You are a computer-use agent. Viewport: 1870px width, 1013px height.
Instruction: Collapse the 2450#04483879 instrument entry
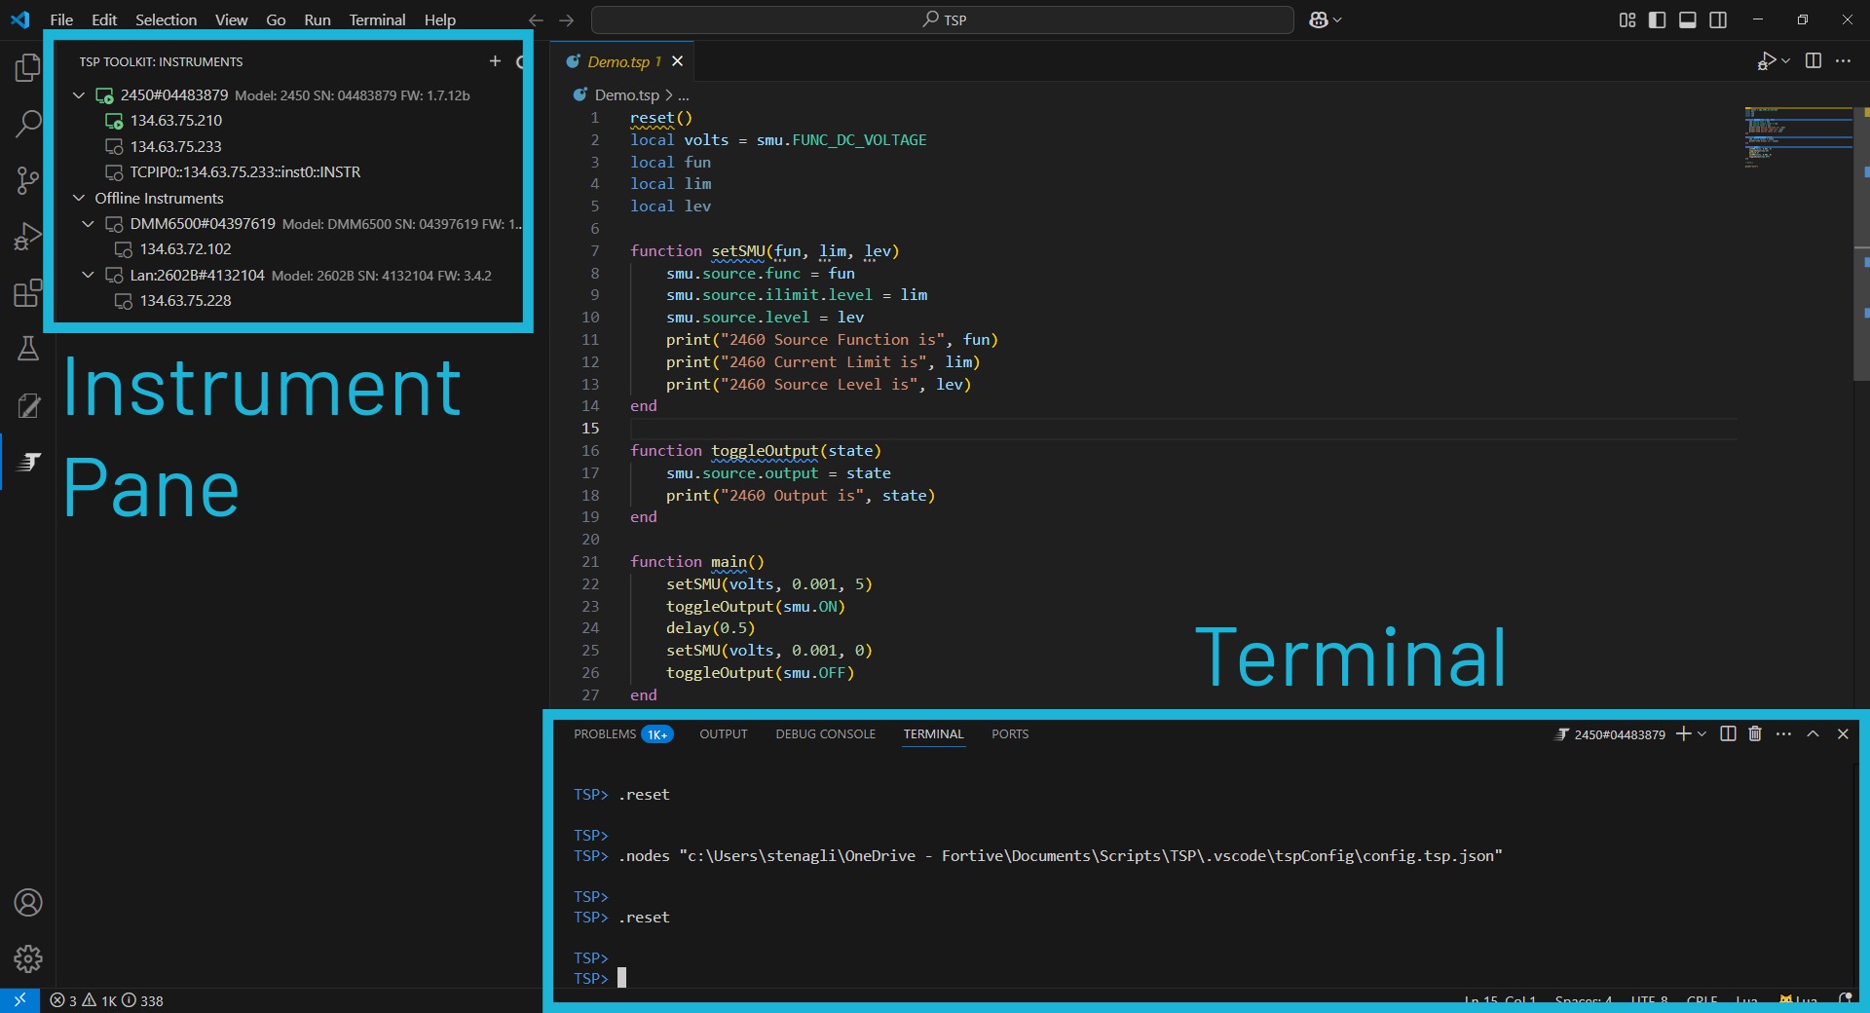tap(79, 94)
